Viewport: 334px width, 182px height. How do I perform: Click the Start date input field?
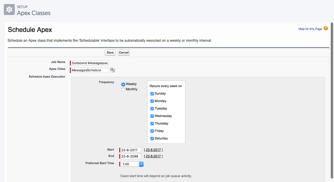(130, 150)
